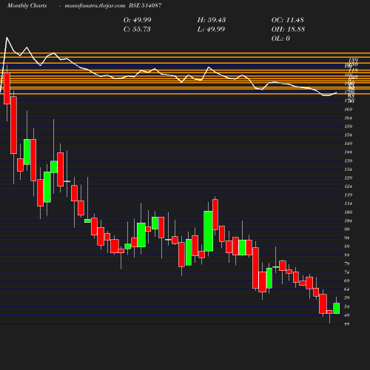Click the price axis label '109'

[x=349, y=212]
